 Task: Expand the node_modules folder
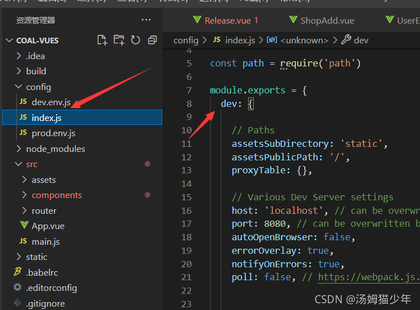pyautogui.click(x=19, y=149)
